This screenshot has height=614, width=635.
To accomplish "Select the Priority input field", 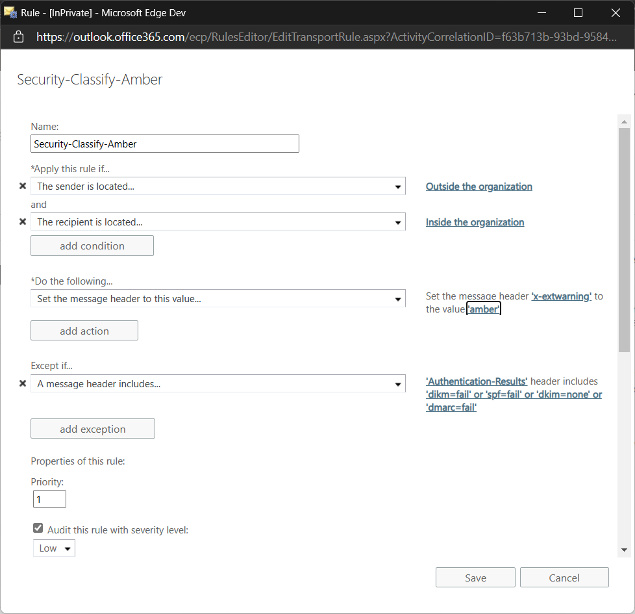I will pyautogui.click(x=49, y=498).
